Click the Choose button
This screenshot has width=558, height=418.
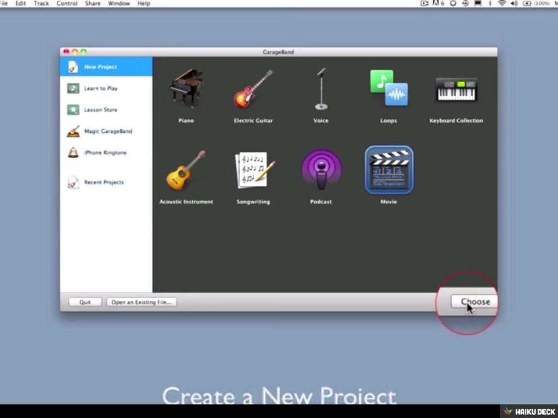pyautogui.click(x=475, y=302)
